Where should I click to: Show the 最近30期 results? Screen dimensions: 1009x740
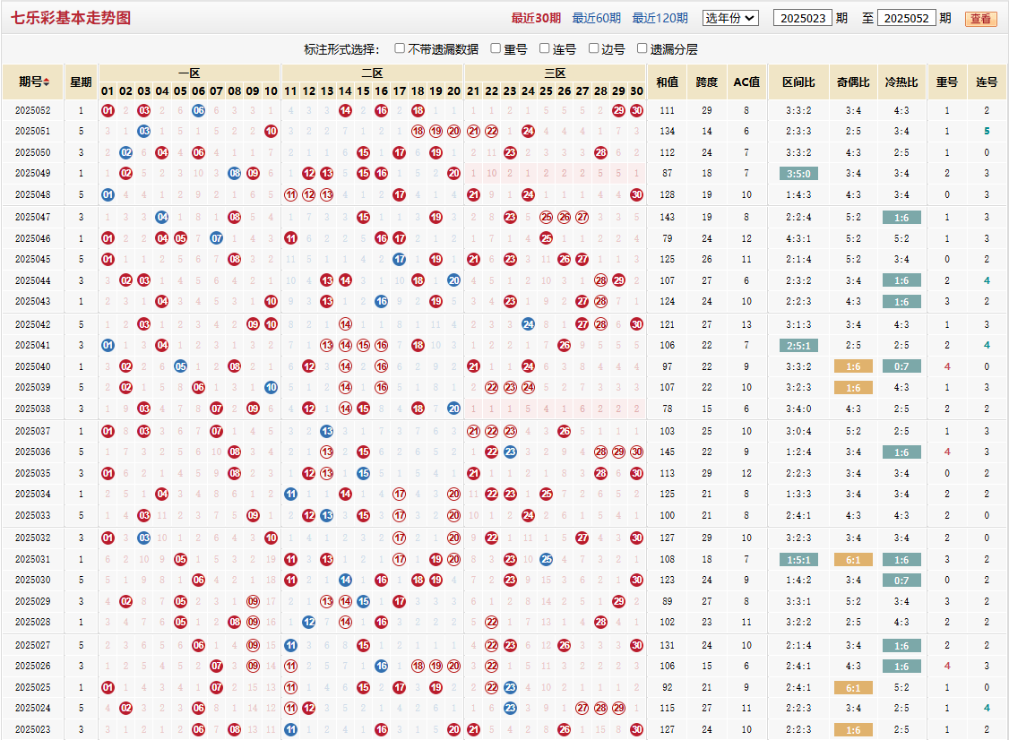coord(536,18)
